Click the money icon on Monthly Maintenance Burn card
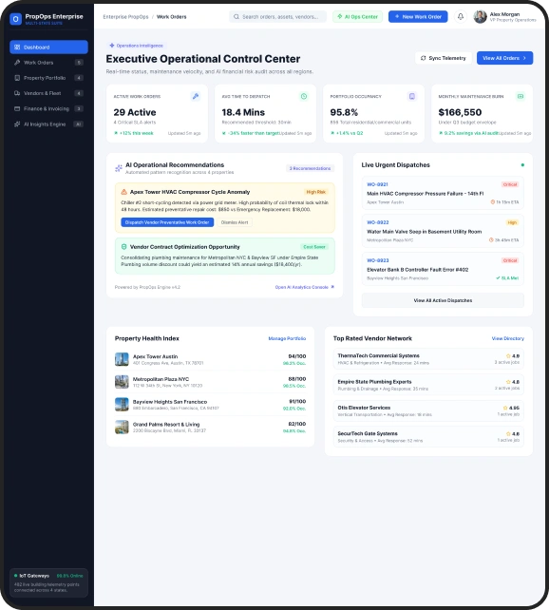 click(521, 96)
